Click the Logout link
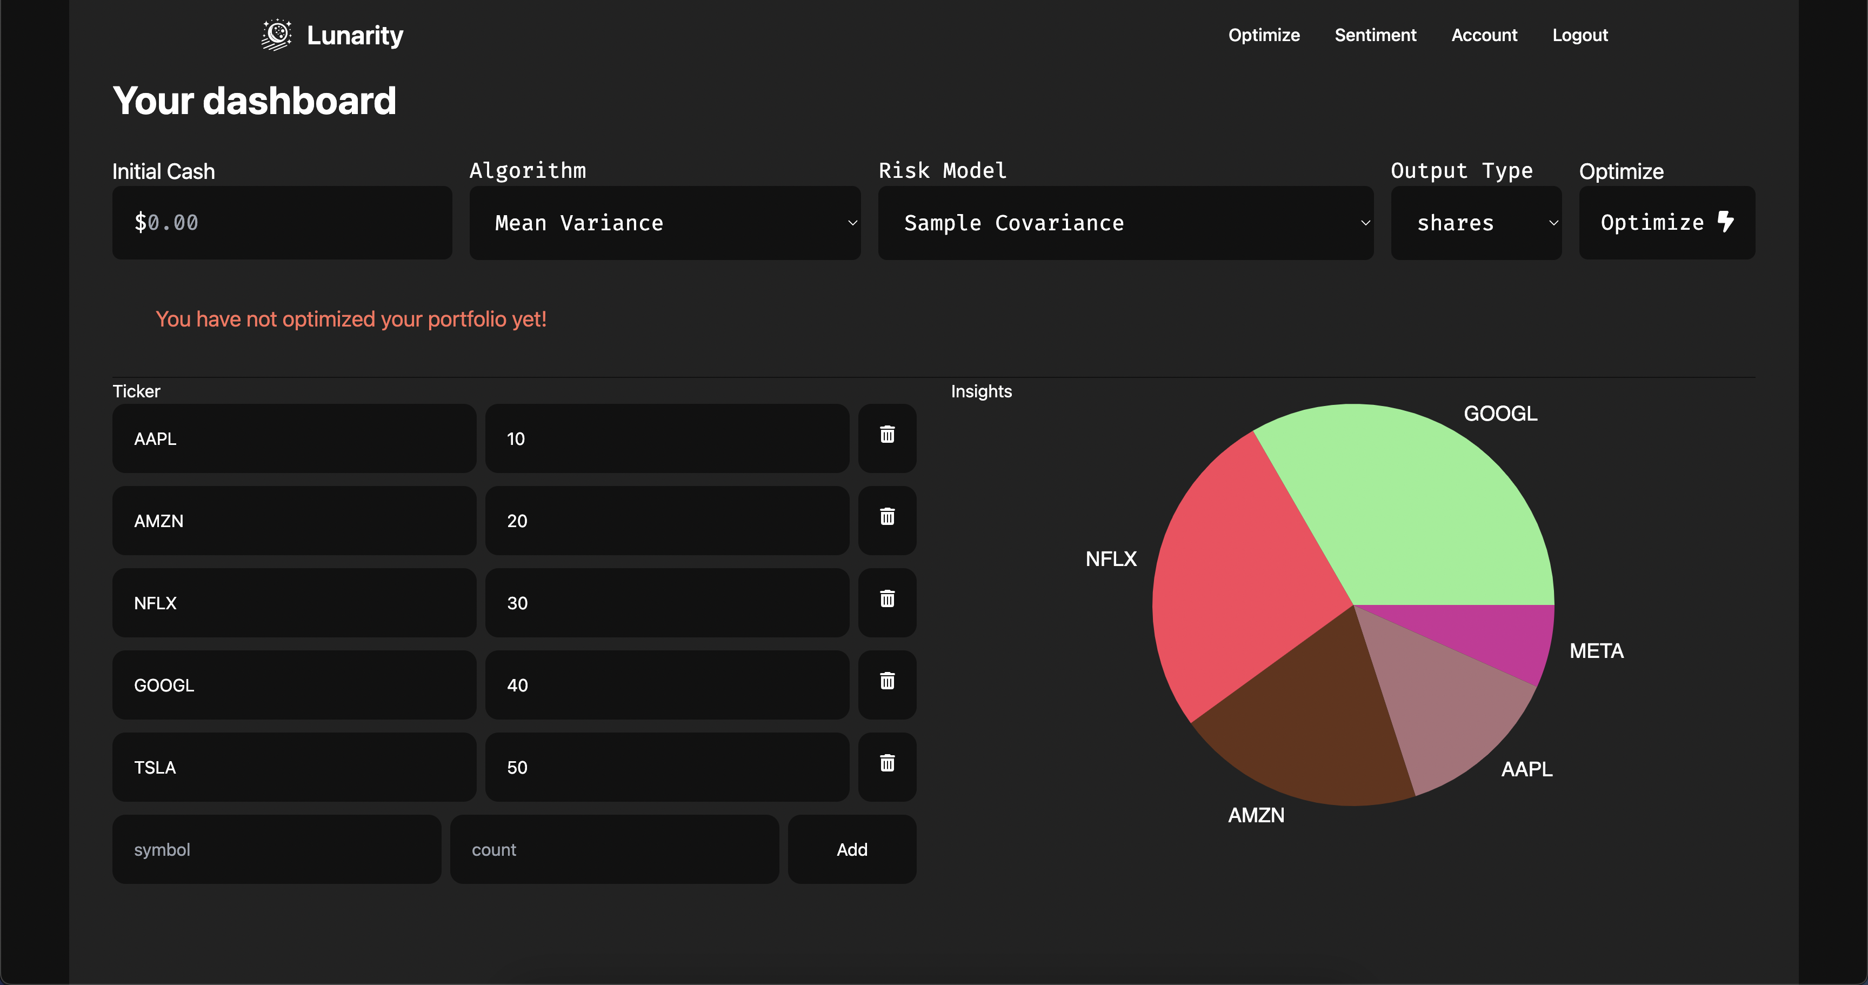Screen dimensions: 1868x985 [1579, 35]
